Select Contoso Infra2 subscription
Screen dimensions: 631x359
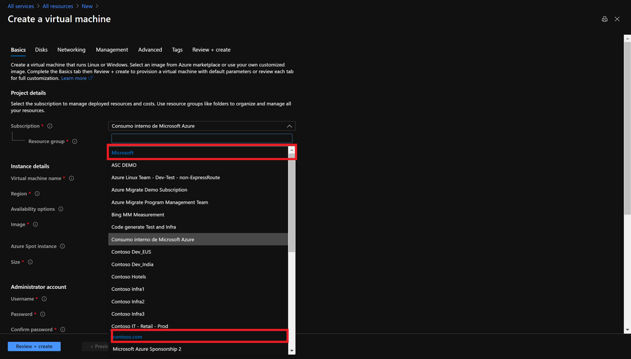click(198, 302)
